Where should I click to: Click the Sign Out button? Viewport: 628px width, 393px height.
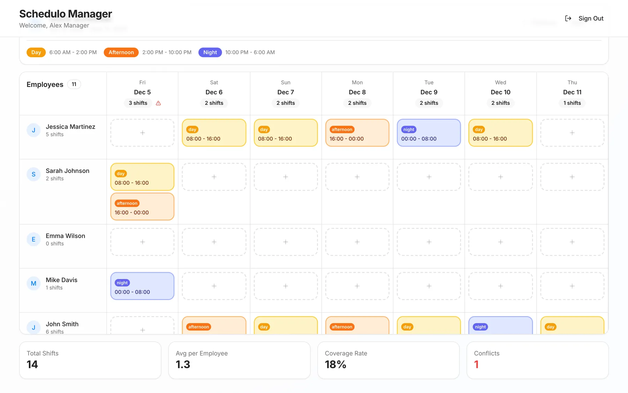coord(584,19)
